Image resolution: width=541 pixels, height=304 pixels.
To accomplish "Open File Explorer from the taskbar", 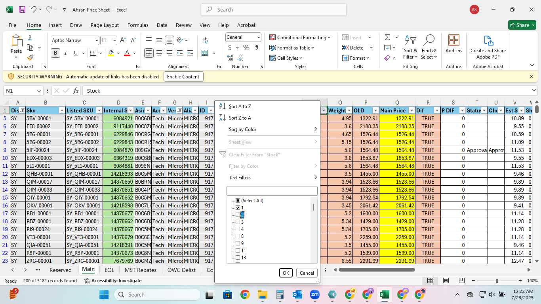I will (262, 294).
